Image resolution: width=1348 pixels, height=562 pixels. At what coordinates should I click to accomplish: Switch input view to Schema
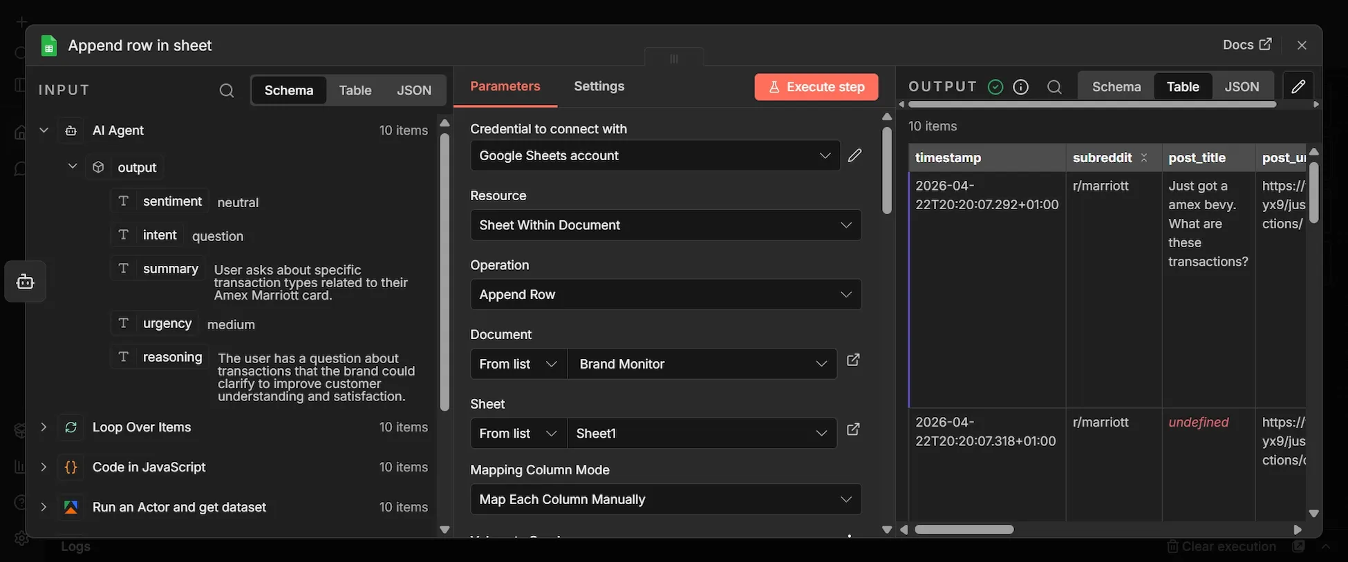(x=289, y=90)
